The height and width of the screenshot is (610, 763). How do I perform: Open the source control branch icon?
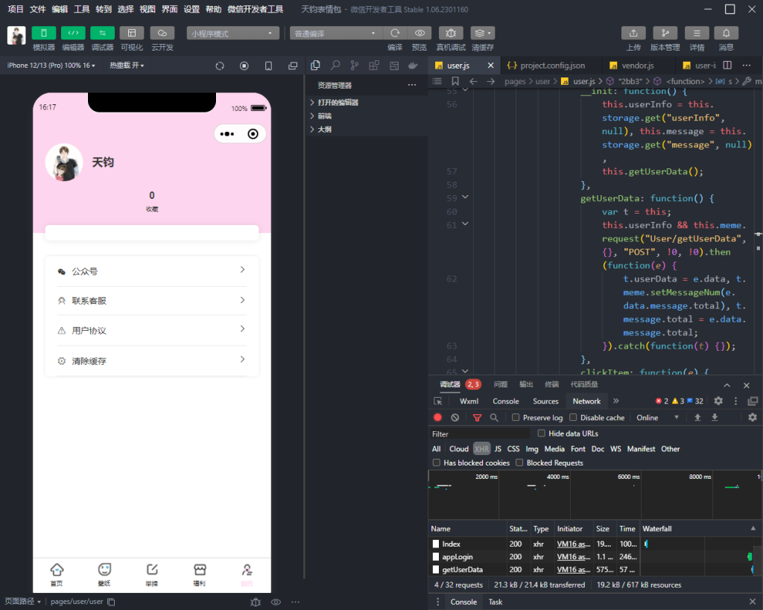(x=355, y=66)
